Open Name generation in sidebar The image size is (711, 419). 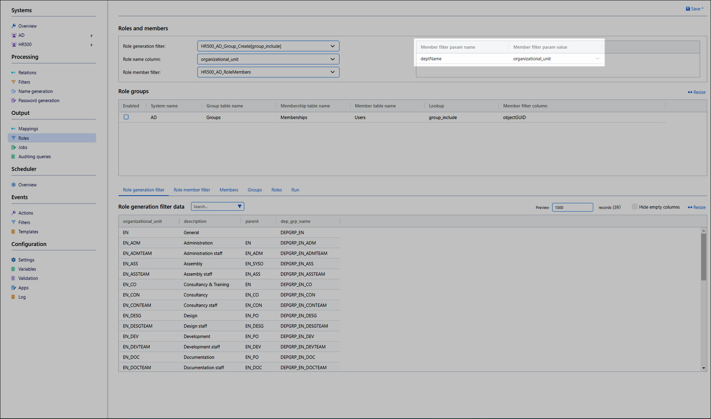pyautogui.click(x=35, y=91)
